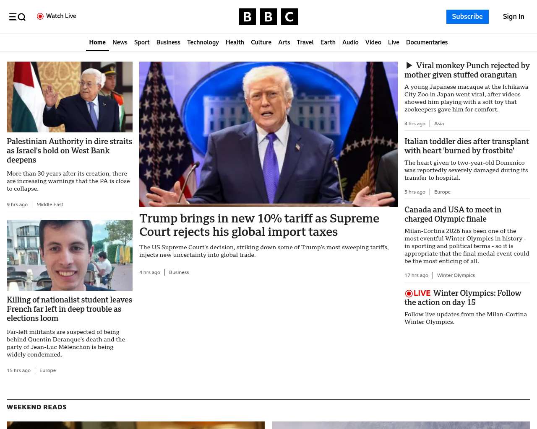Click the Subscribe button
537x429 pixels.
467,17
